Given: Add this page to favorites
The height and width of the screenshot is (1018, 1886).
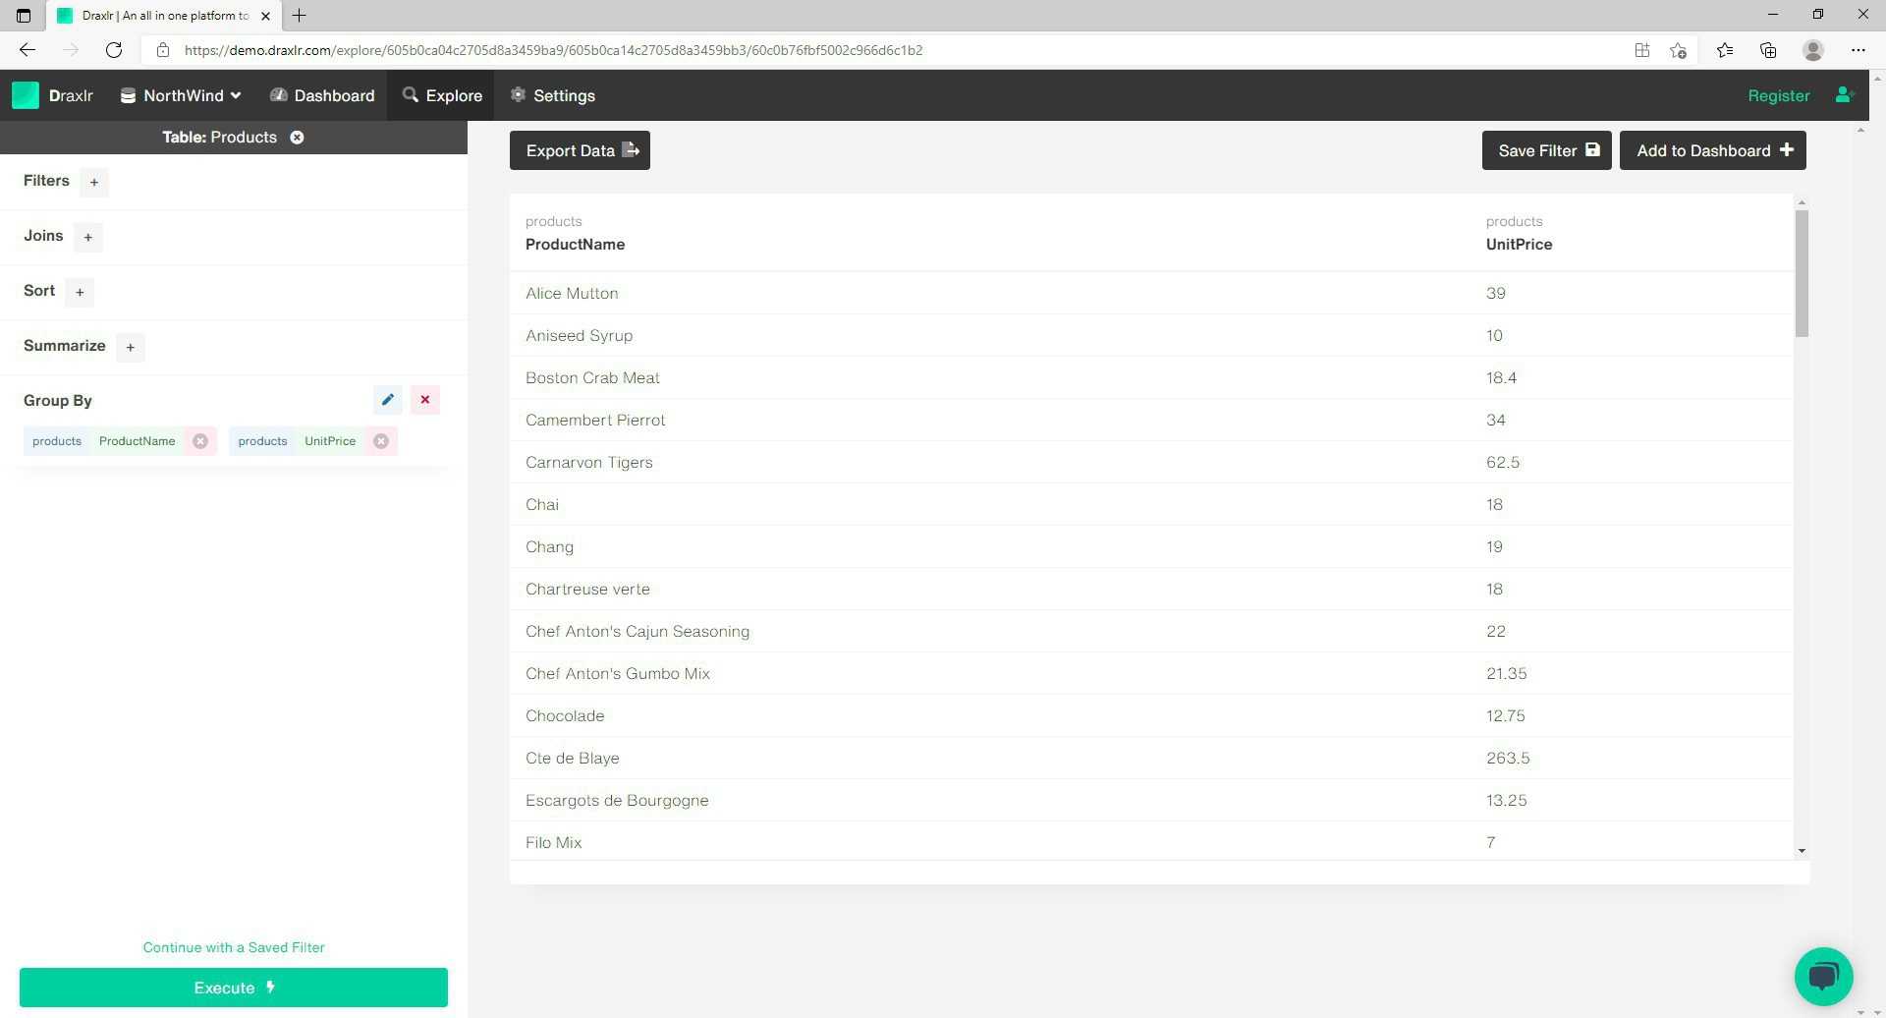Looking at the screenshot, I should [1678, 50].
